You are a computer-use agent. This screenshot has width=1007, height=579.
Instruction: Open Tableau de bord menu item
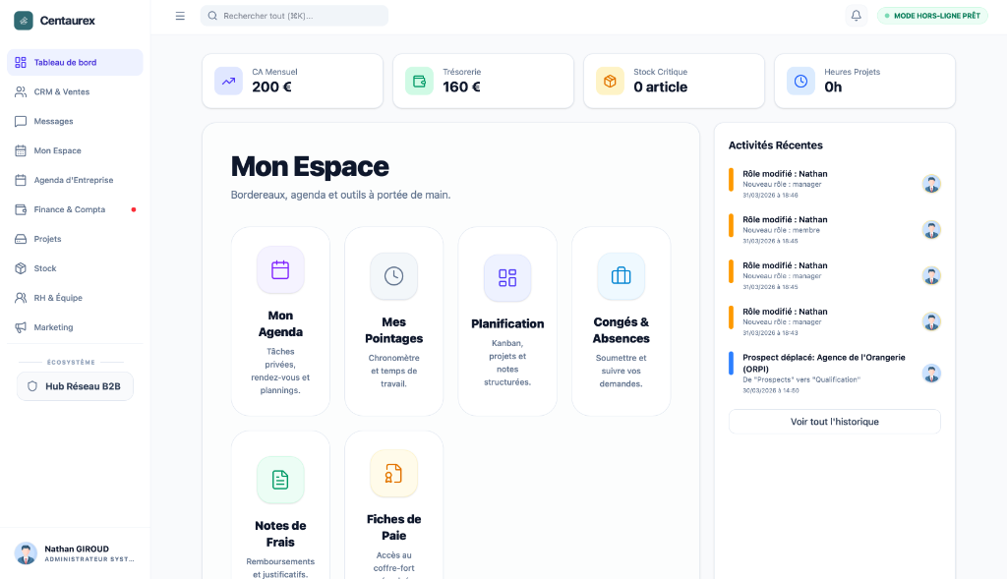pyautogui.click(x=75, y=62)
